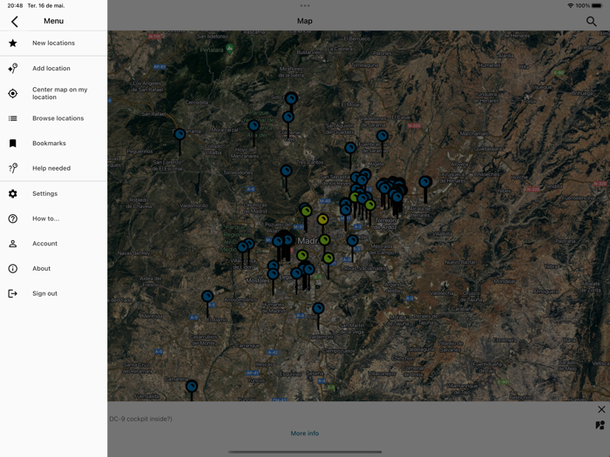Screen dimensions: 610x457
Task: Click the gear icon beside Settings
Action: coord(13,193)
